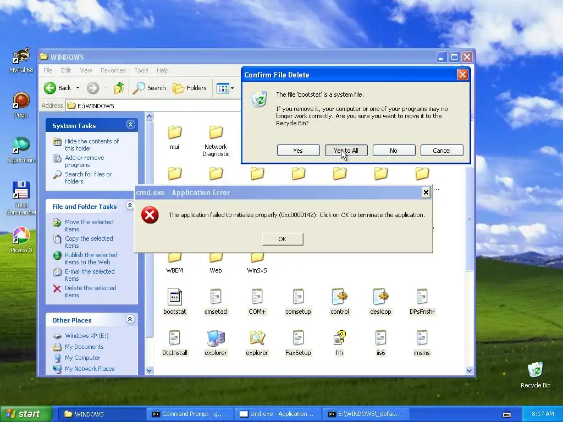Select the DtcInstall file
The width and height of the screenshot is (563, 422).
174,343
